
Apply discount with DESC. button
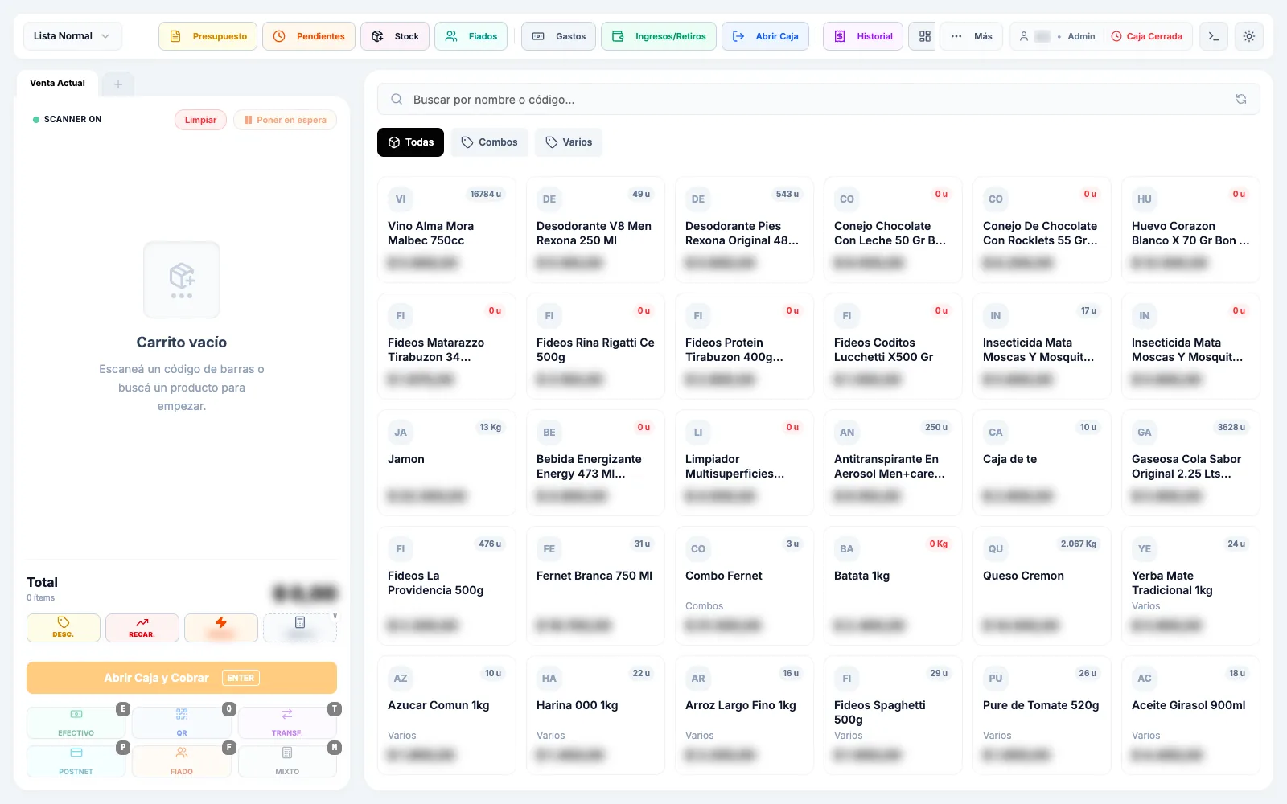point(64,628)
